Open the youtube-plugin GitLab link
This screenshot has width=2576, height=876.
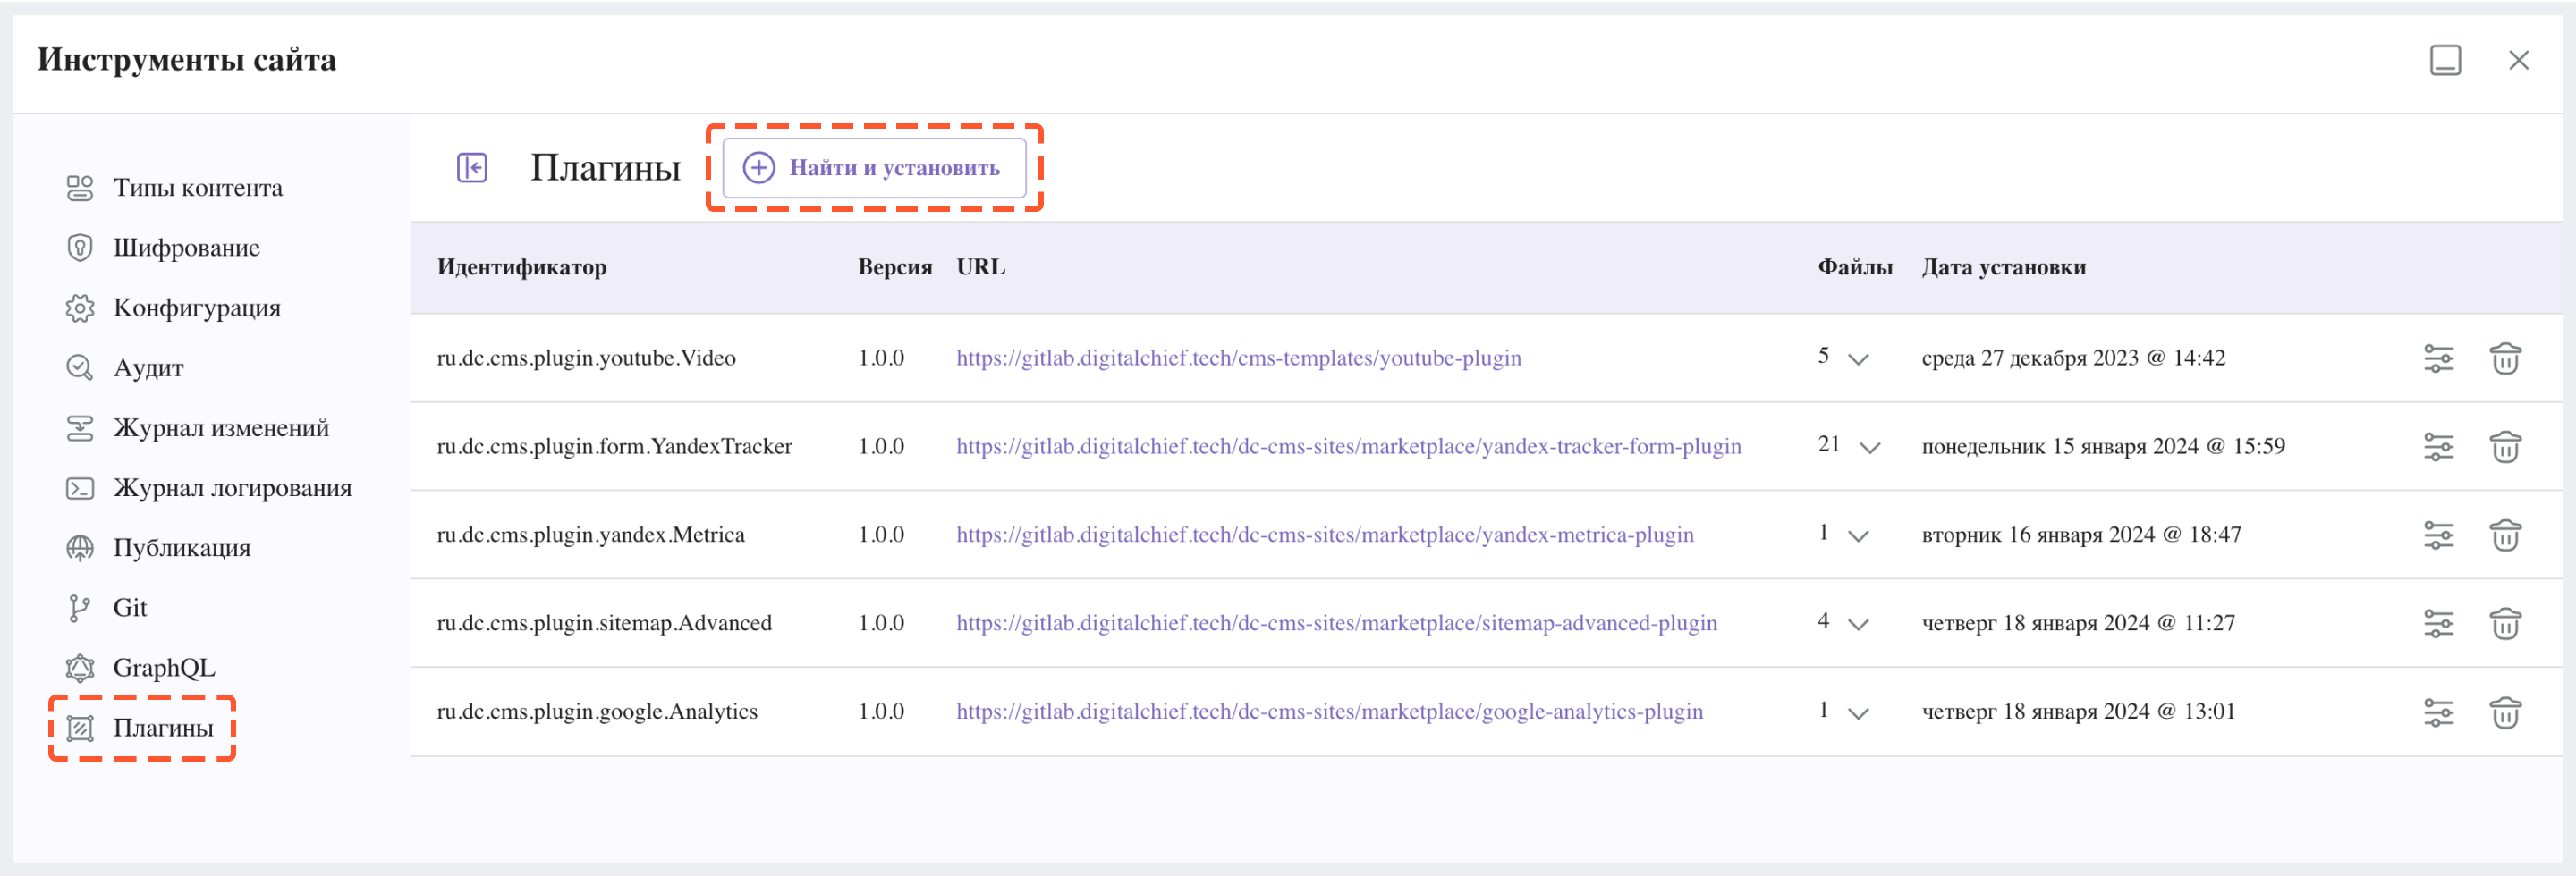(x=1238, y=358)
